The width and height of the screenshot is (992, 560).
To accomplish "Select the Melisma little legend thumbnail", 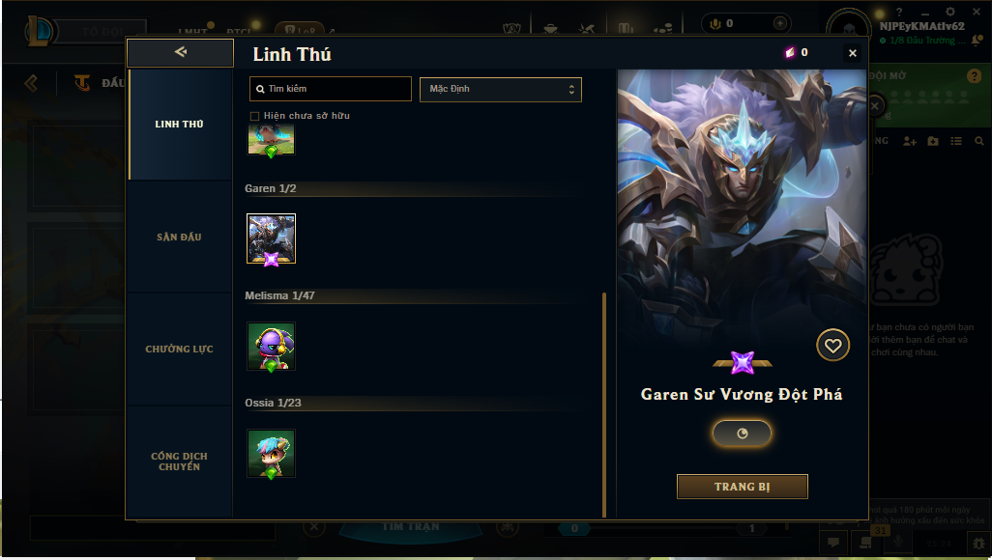I will (271, 347).
